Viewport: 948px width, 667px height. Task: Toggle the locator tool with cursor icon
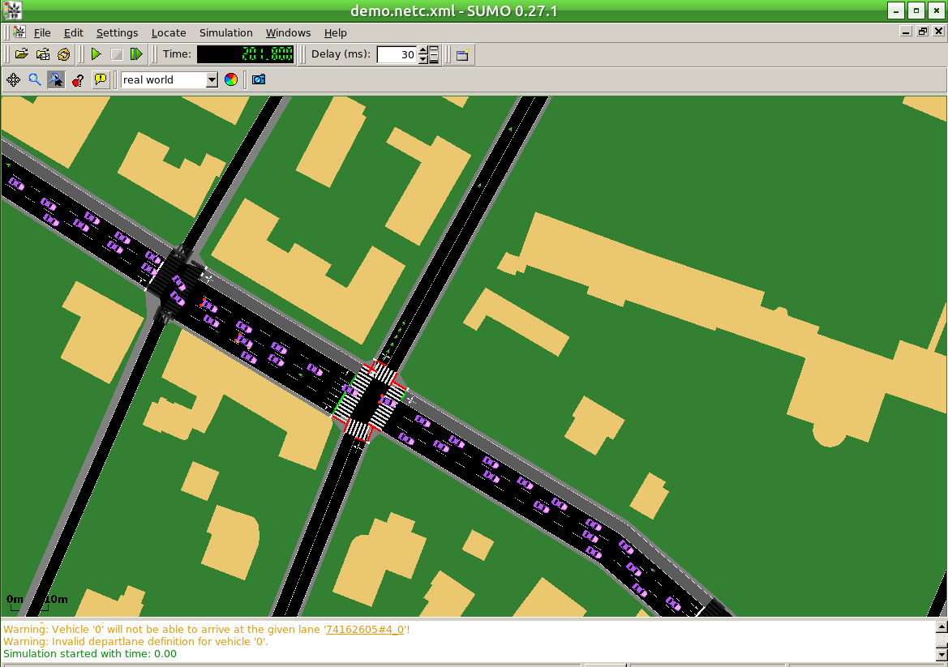pos(56,79)
